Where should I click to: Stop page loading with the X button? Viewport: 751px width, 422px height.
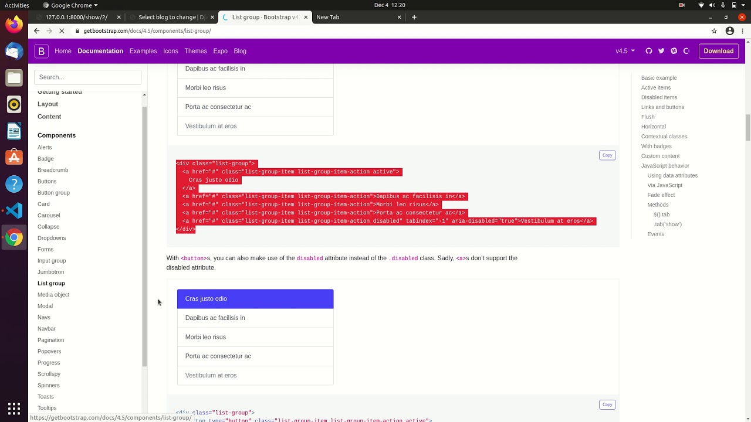(x=62, y=31)
